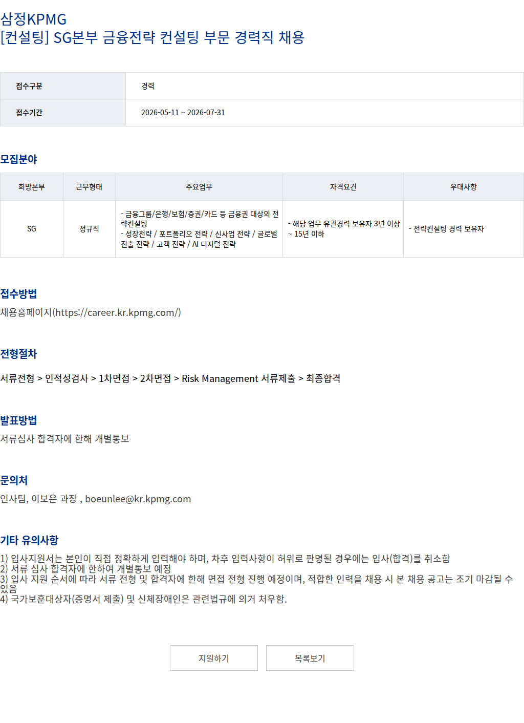Screen dimensions: 524x723
Task: Click the 정규직 employment type cell
Action: (x=89, y=229)
